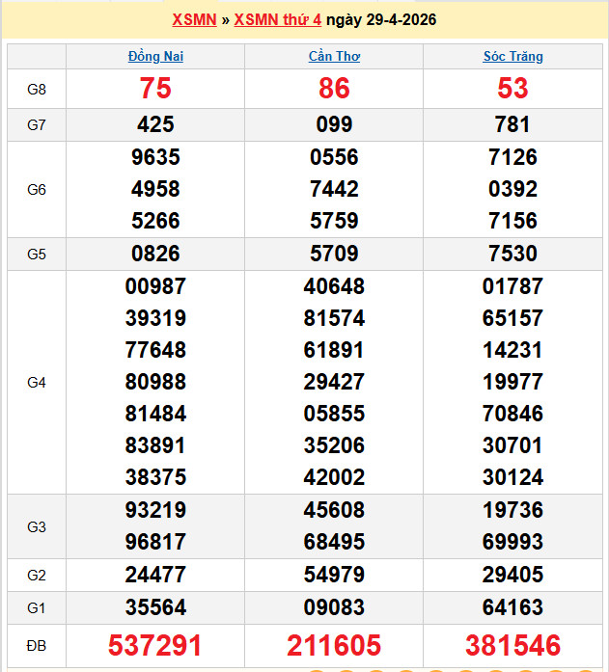Open the Cần Thơ province link

[334, 56]
